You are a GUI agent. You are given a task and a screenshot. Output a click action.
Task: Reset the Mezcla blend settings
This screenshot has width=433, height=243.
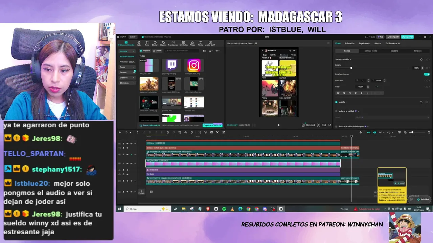click(x=421, y=102)
